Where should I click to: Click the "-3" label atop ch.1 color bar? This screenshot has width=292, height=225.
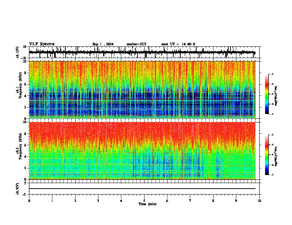coord(272,74)
